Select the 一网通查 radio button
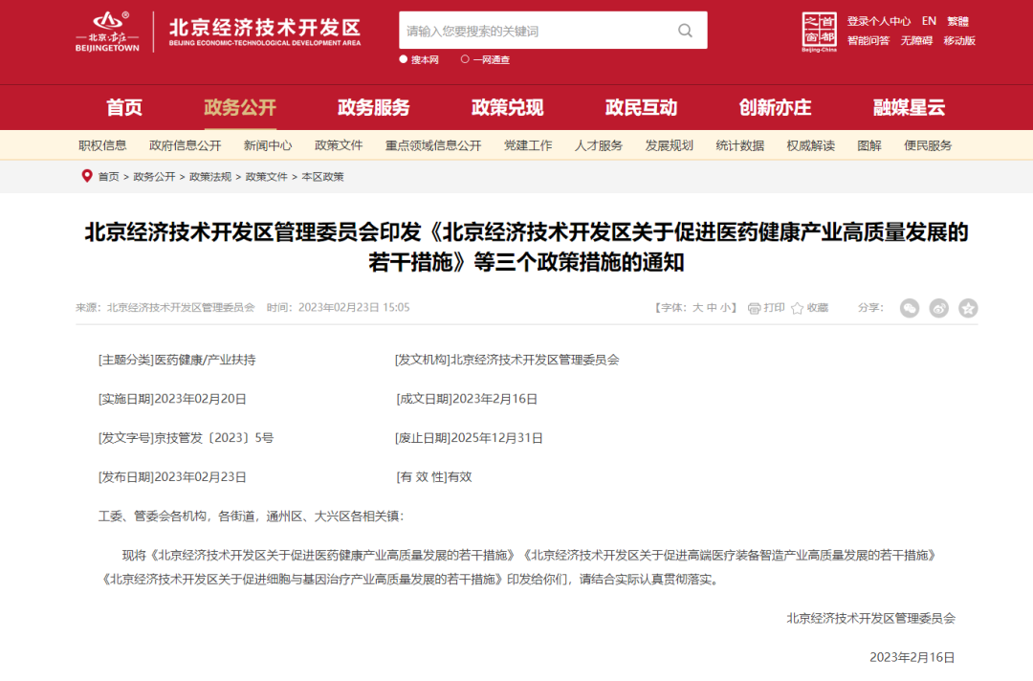Viewport: 1033px width, 681px height. tap(466, 59)
